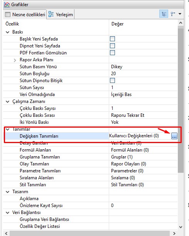
Task: Select the Gruplar (1) value cell
Action: (143, 157)
